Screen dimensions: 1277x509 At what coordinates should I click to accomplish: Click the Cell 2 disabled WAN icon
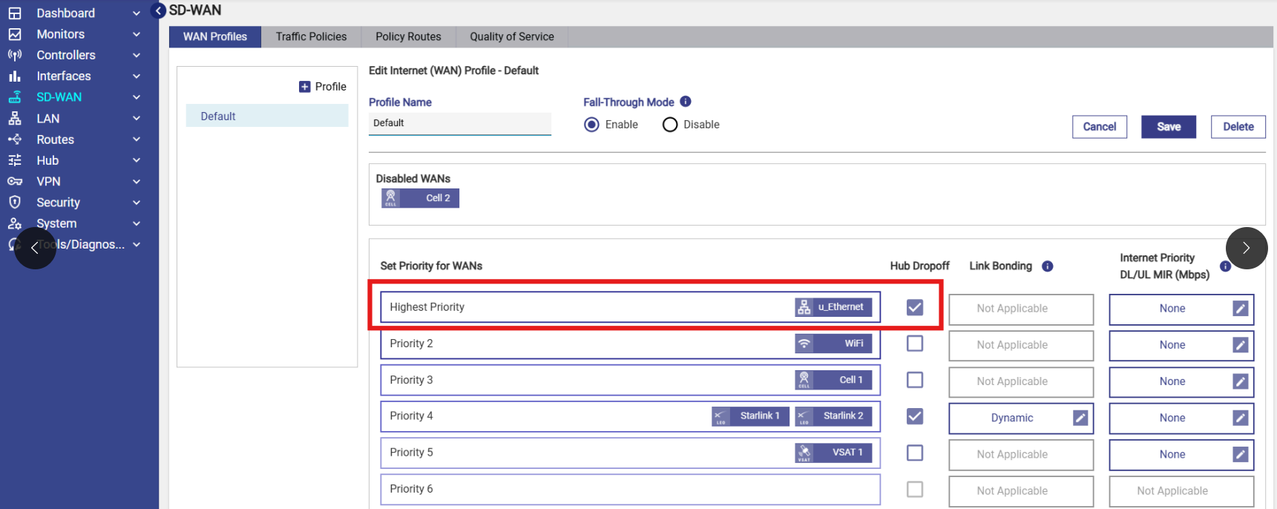pos(391,198)
